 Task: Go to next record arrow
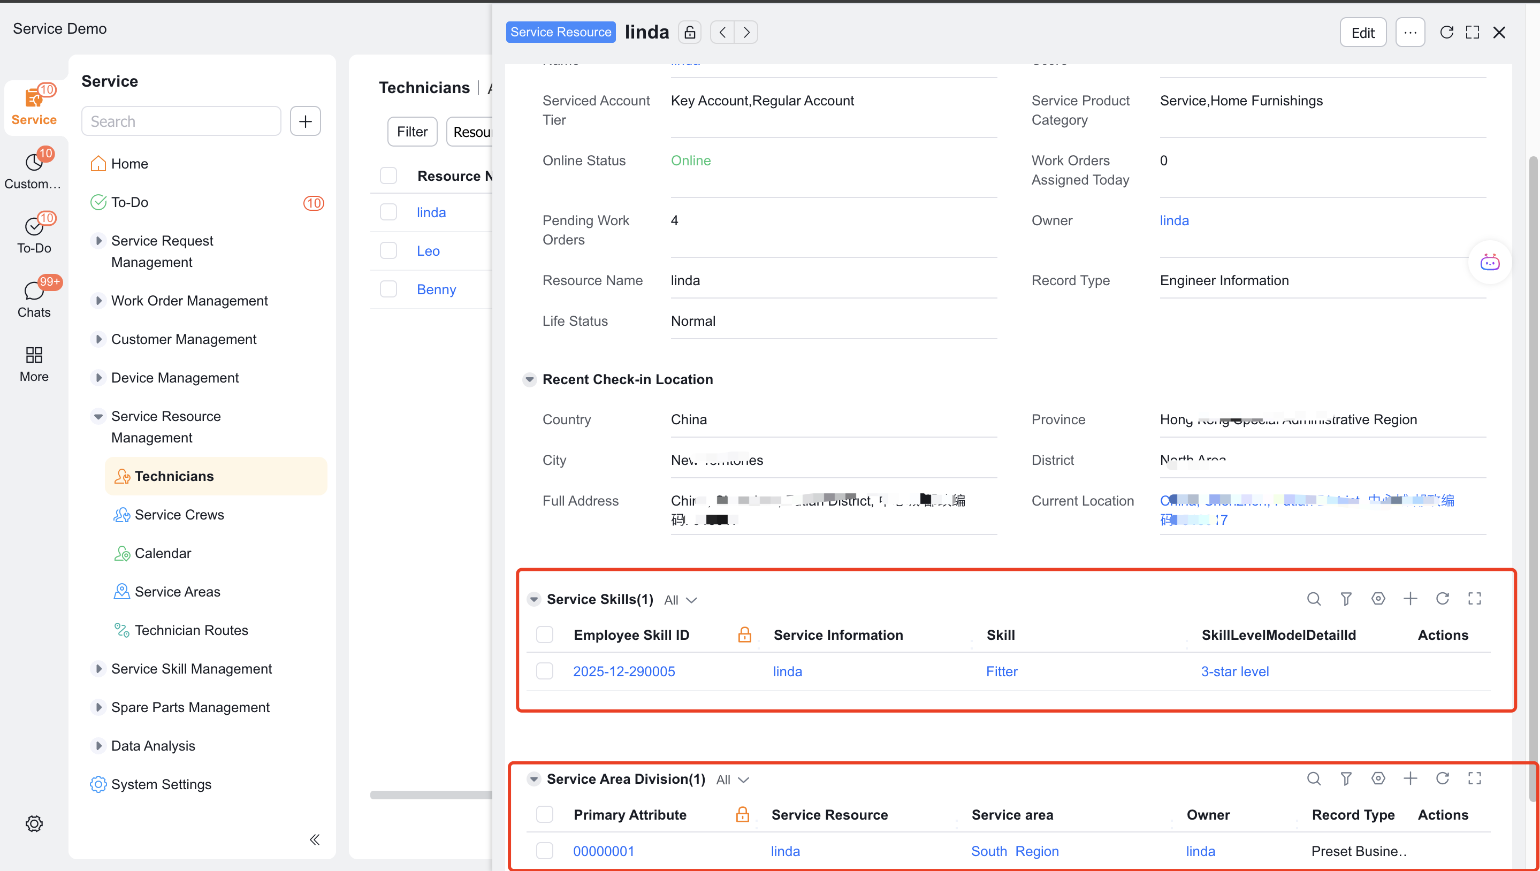[x=745, y=32]
